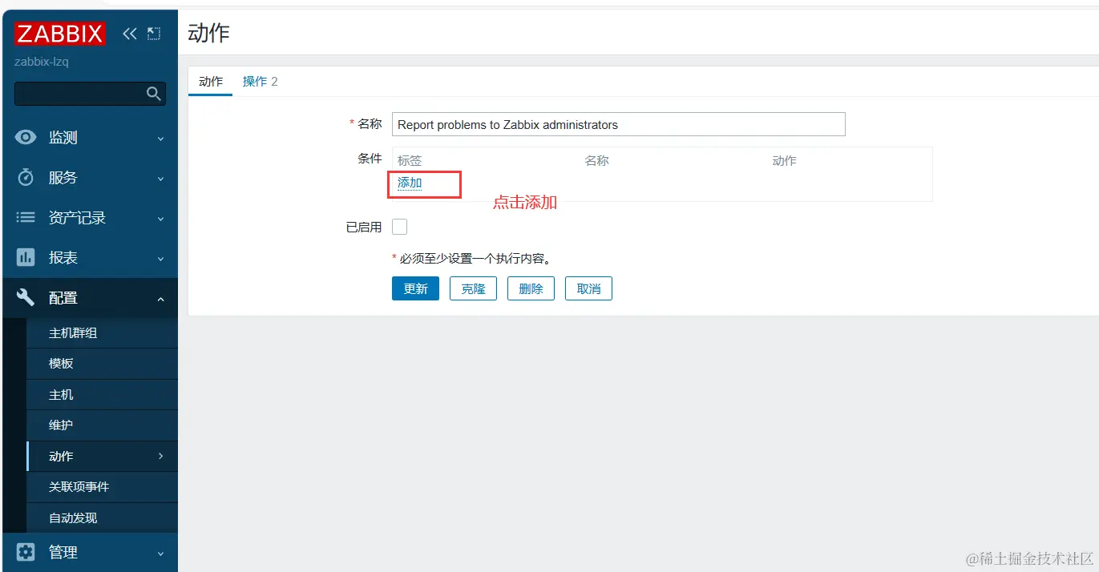
Task: Click the 必须至少设置一个执行内容 notice
Action: [471, 258]
